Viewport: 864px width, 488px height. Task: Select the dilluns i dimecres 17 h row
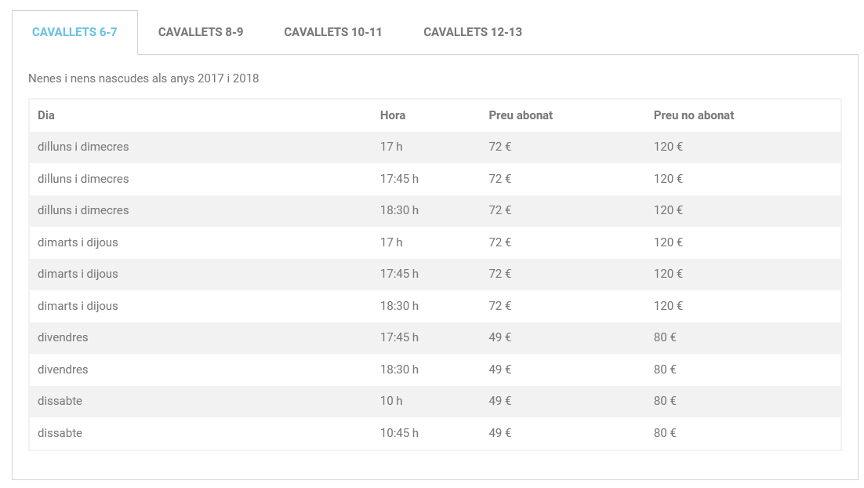[435, 147]
